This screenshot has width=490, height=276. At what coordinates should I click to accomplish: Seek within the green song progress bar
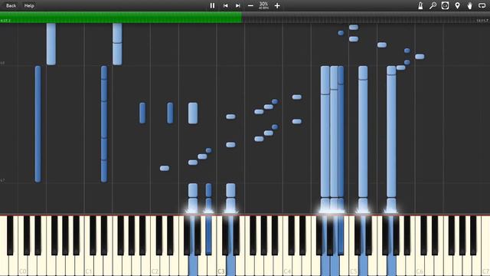(x=121, y=17)
